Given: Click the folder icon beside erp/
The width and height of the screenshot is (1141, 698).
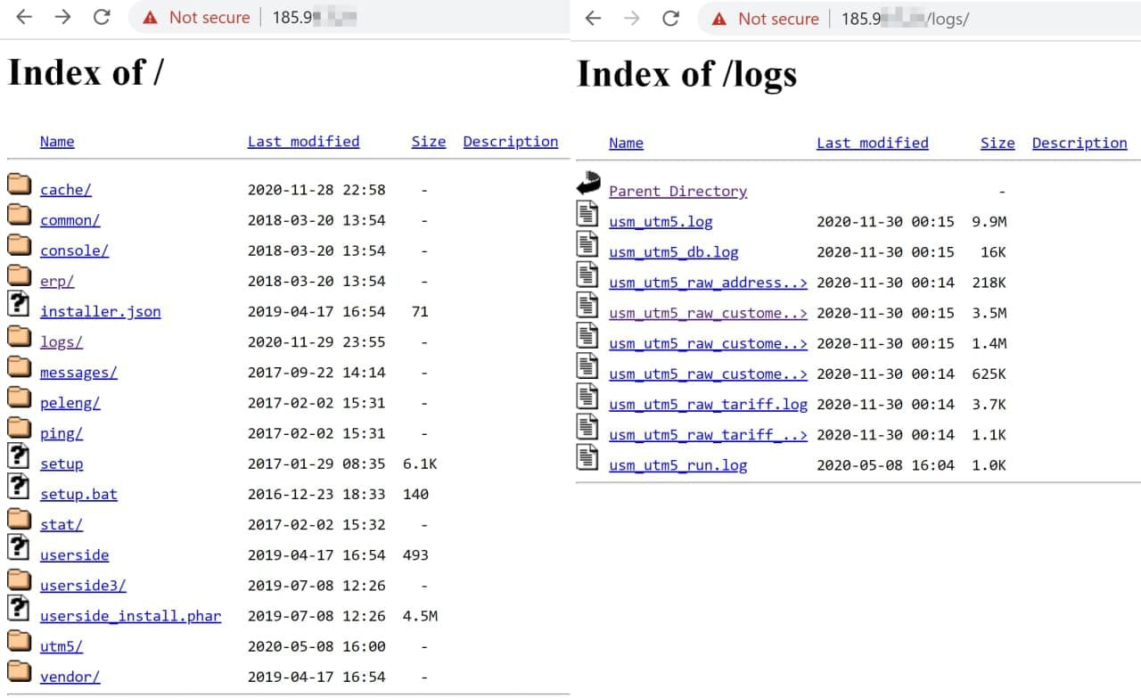Looking at the screenshot, I should pos(19,276).
